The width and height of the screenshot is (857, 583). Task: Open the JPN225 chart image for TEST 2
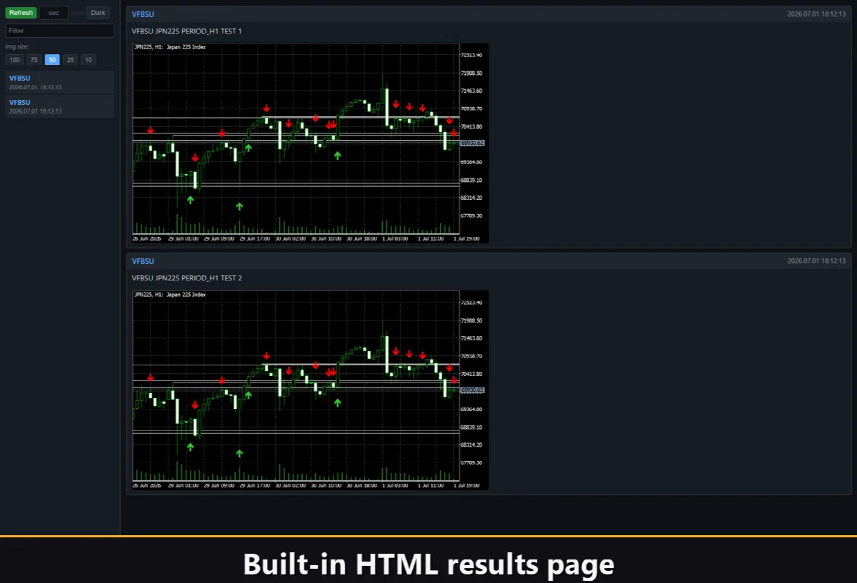tap(311, 390)
